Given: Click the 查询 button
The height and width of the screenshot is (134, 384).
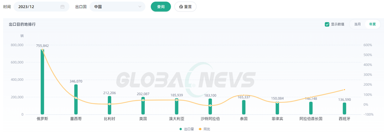Looking at the screenshot, I should pyautogui.click(x=161, y=7).
